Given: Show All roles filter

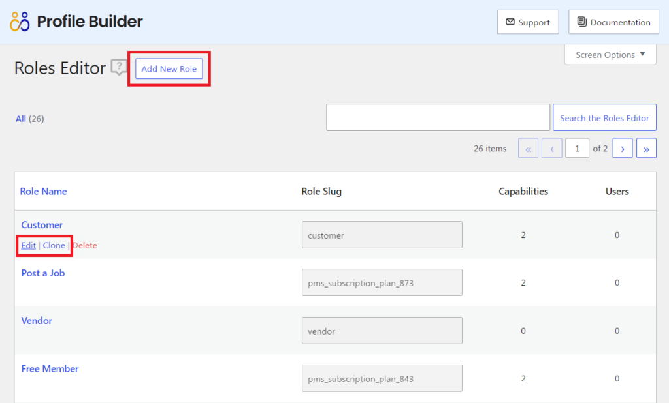Looking at the screenshot, I should [x=21, y=119].
